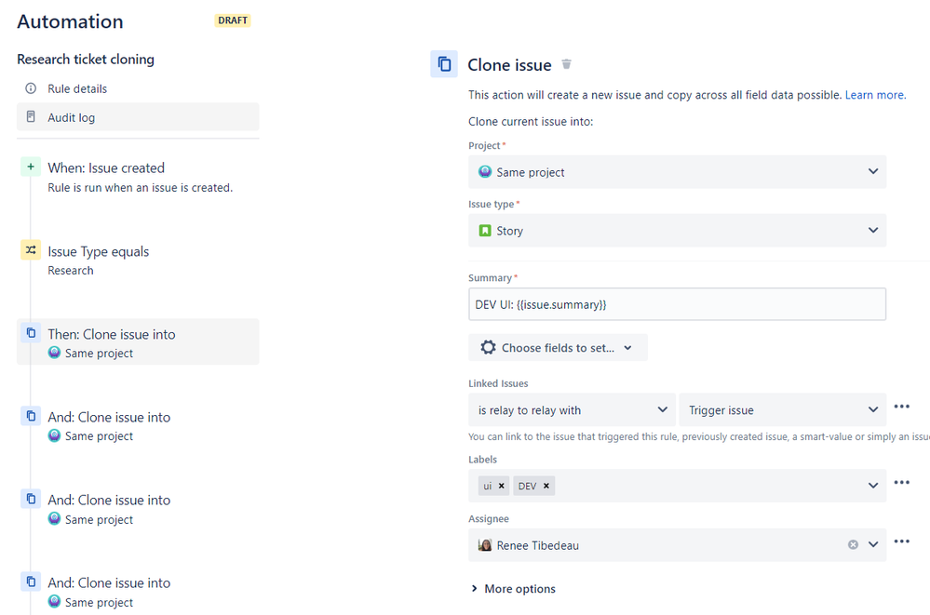Open the Labels dropdown chevron
Viewport: 930px width, 615px height.
(x=873, y=485)
